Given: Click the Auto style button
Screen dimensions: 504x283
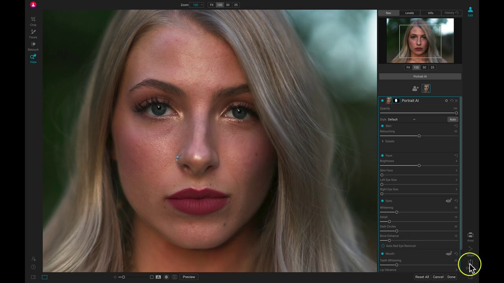Looking at the screenshot, I should click(453, 119).
